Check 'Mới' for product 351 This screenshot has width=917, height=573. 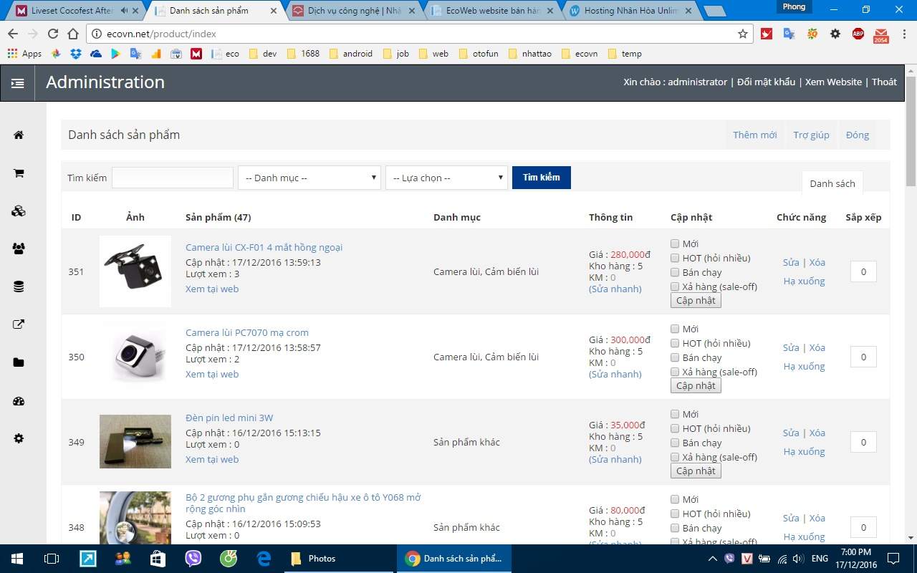tap(675, 244)
